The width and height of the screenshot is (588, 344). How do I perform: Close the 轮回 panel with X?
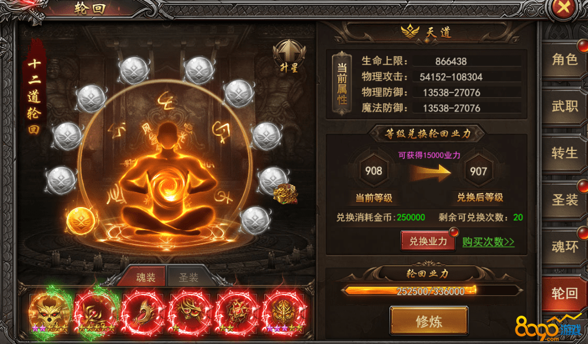point(564,7)
